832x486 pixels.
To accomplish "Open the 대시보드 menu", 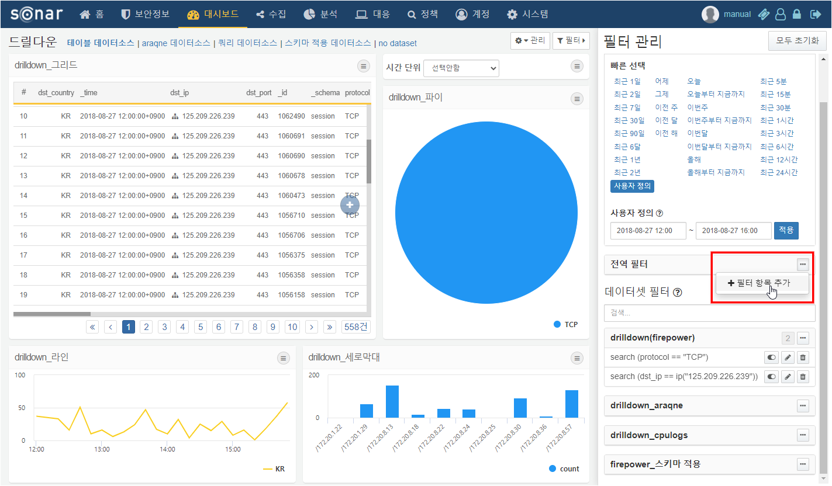I will pyautogui.click(x=213, y=14).
